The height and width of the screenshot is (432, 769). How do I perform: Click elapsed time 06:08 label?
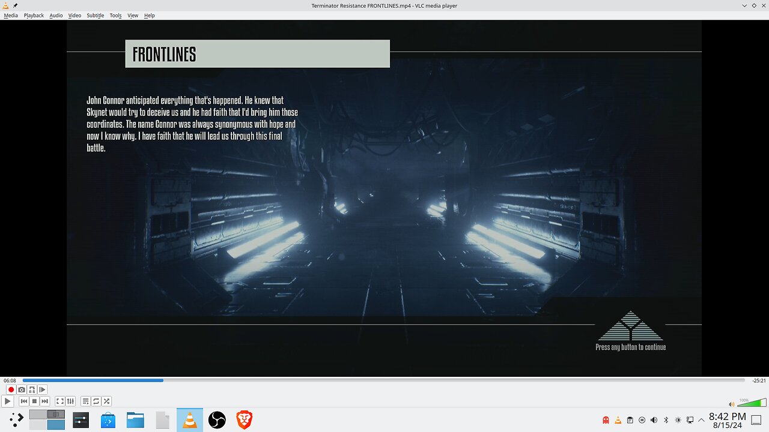(10, 380)
